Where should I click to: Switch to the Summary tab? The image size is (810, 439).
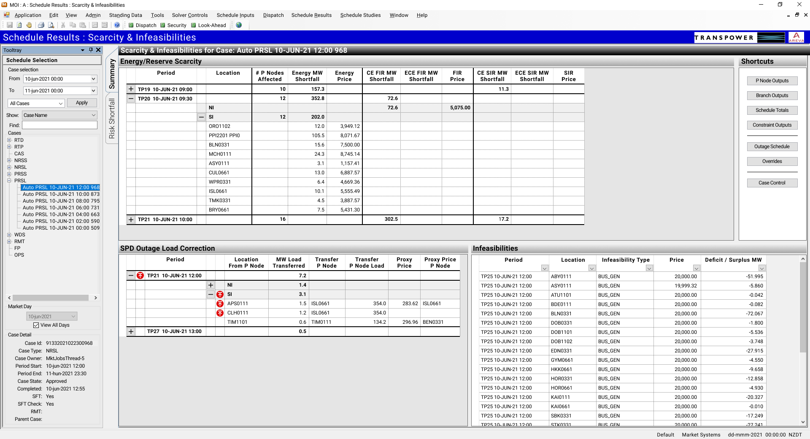112,73
